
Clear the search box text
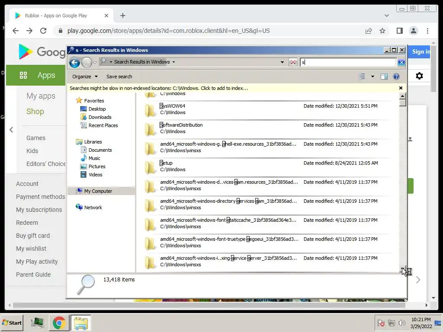pos(401,62)
